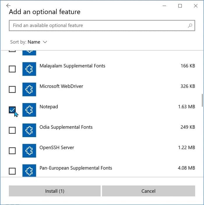Select the Notepad label

coord(49,107)
